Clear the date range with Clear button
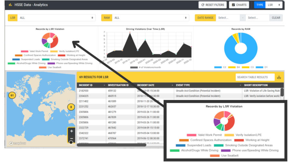 click(x=276, y=18)
